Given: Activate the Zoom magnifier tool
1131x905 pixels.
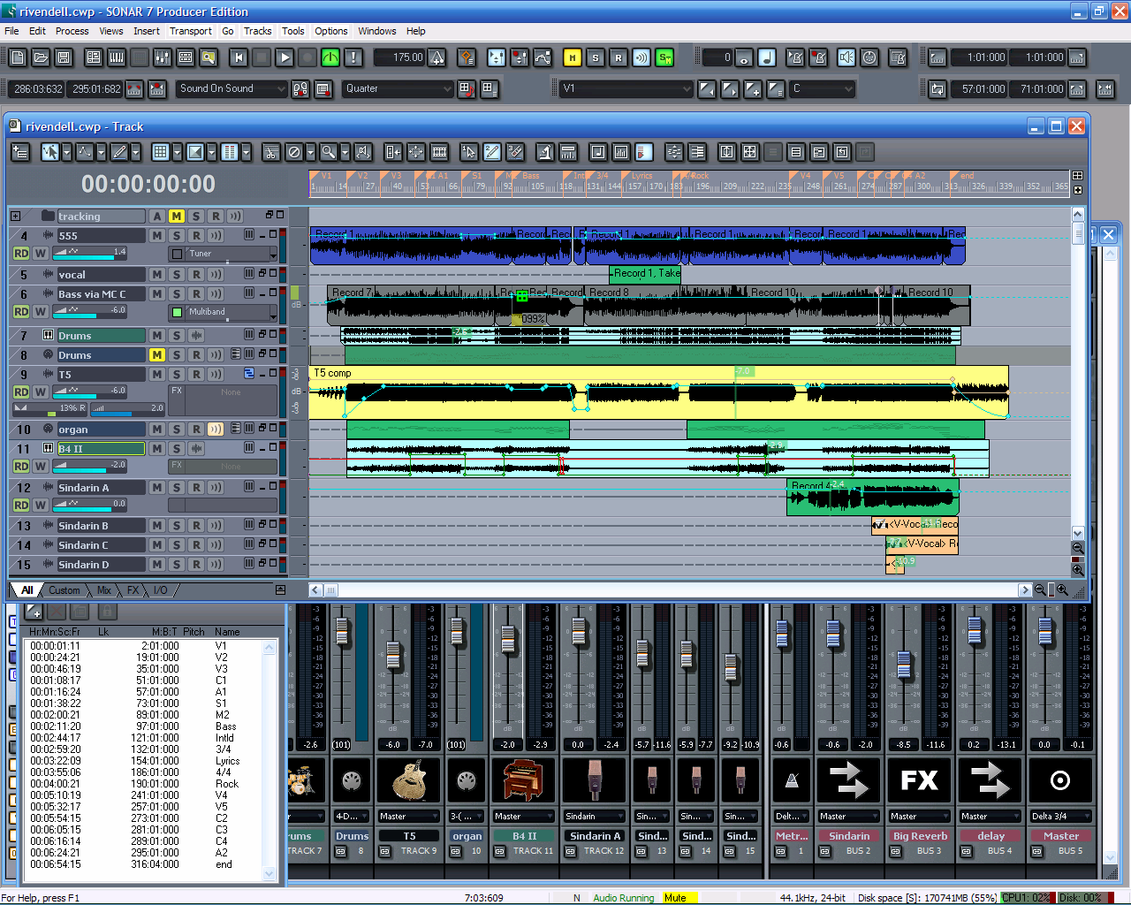Looking at the screenshot, I should coord(328,152).
